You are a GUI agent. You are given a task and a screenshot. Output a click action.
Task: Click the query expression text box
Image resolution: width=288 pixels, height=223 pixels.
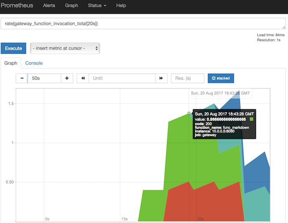coord(142,23)
